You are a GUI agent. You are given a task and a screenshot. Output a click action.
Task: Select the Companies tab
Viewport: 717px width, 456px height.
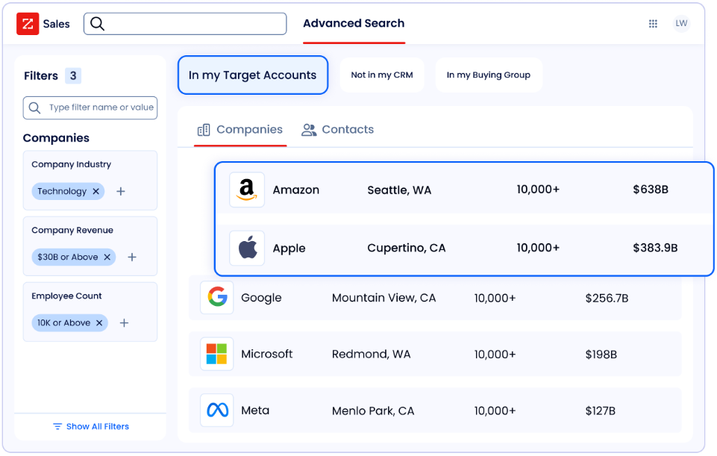point(240,130)
